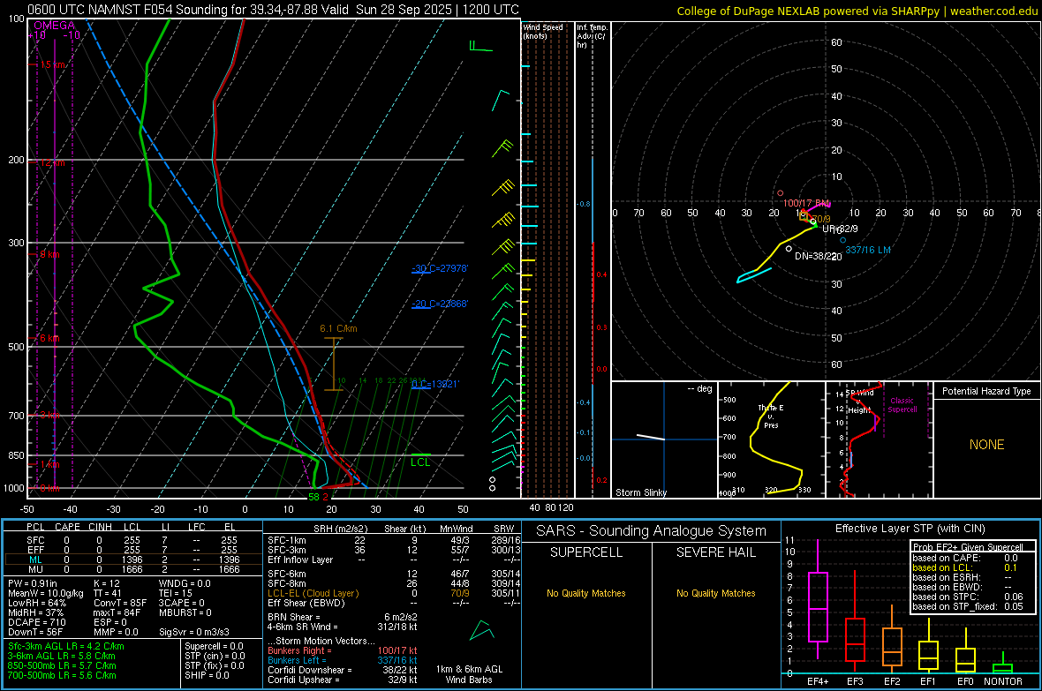Image resolution: width=1042 pixels, height=691 pixels.
Task: Click the Bunkers Right = 100/17 kt line
Action: coord(343,650)
